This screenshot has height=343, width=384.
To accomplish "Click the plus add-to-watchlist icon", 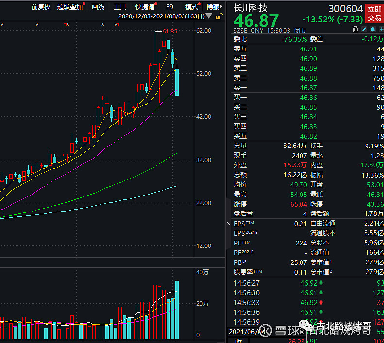I will pos(381,30).
